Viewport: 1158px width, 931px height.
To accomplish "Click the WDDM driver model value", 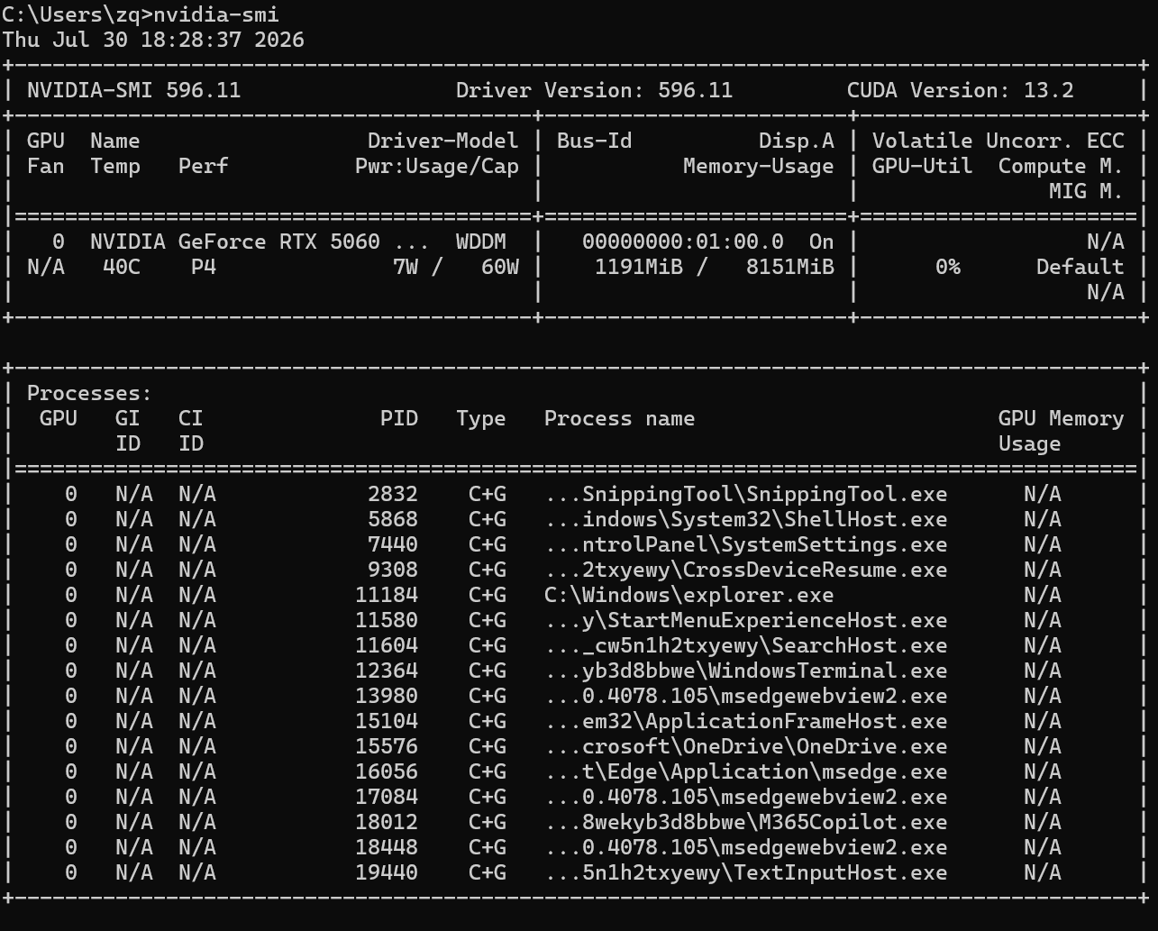I will pyautogui.click(x=481, y=242).
